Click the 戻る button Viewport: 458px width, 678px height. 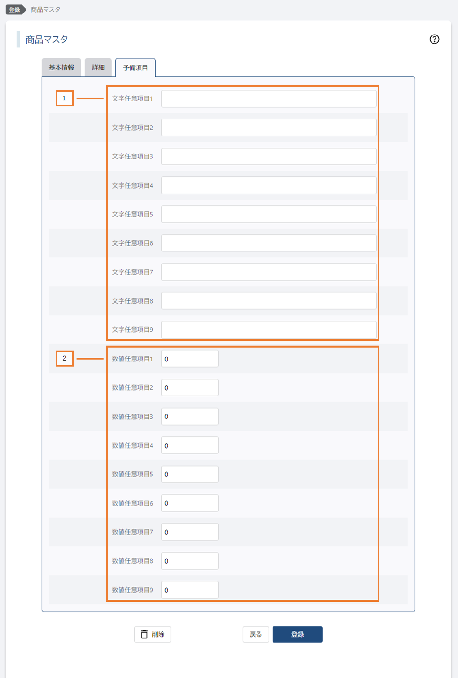point(255,634)
